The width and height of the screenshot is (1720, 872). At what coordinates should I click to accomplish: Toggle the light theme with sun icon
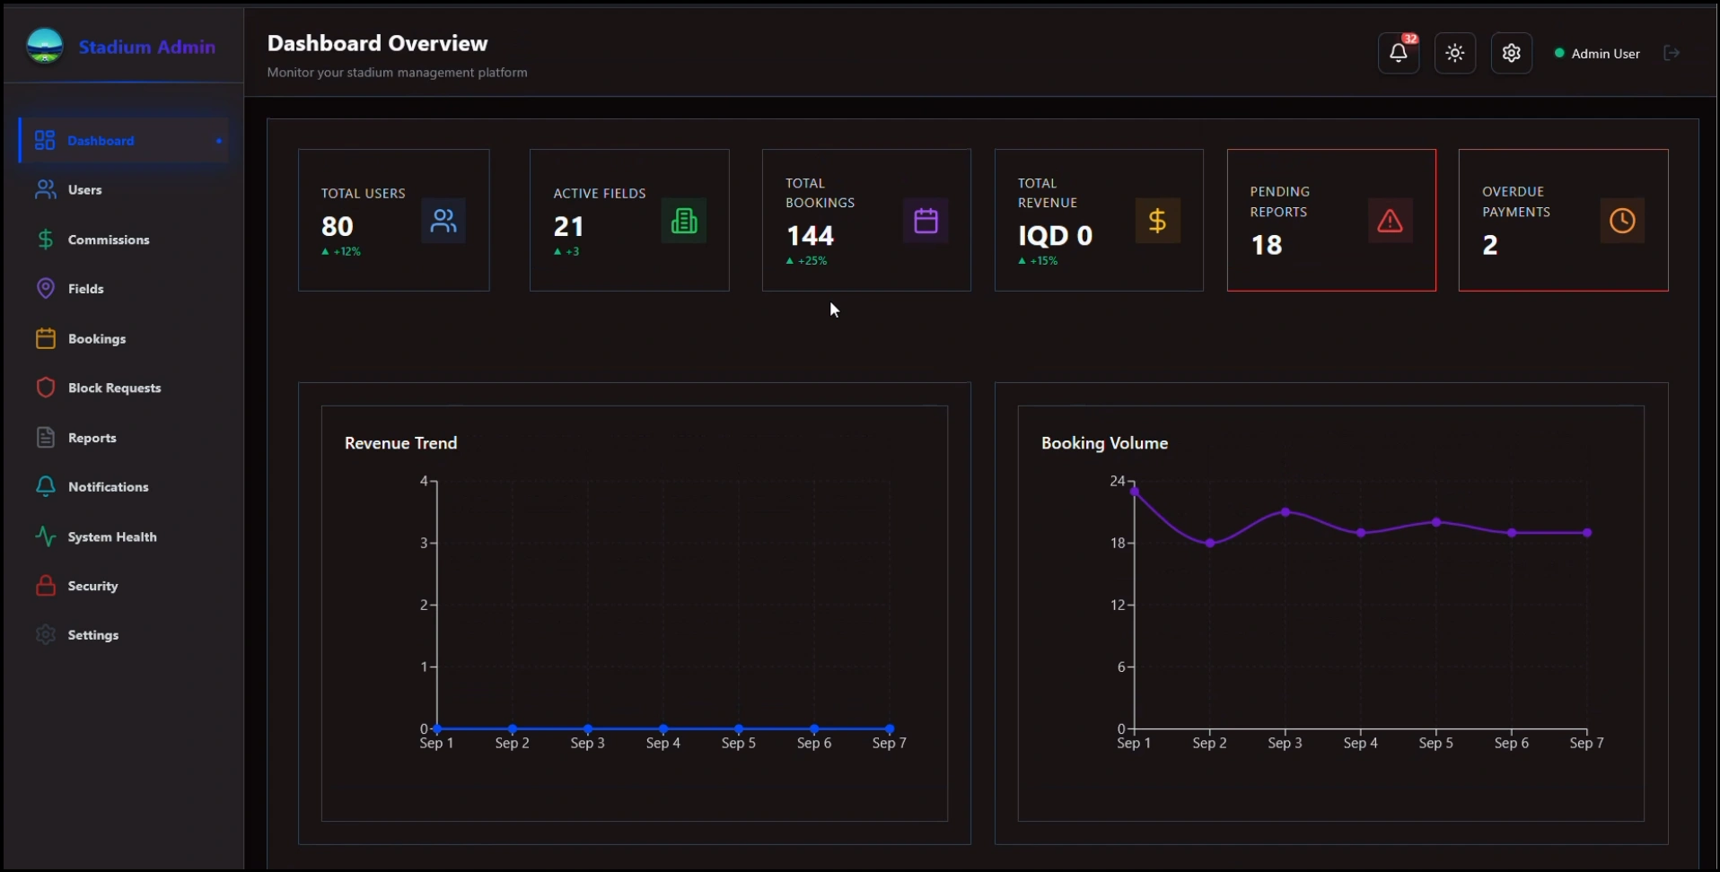tap(1454, 53)
